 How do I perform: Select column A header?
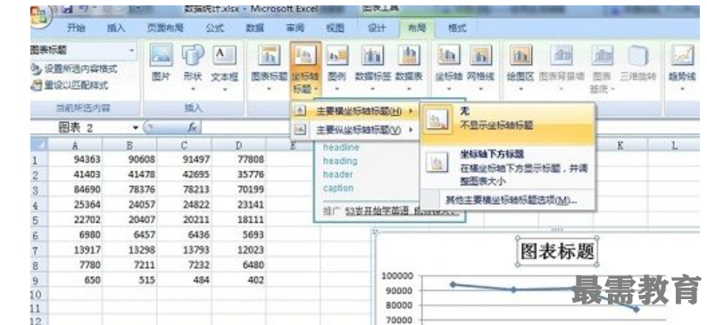[75, 145]
